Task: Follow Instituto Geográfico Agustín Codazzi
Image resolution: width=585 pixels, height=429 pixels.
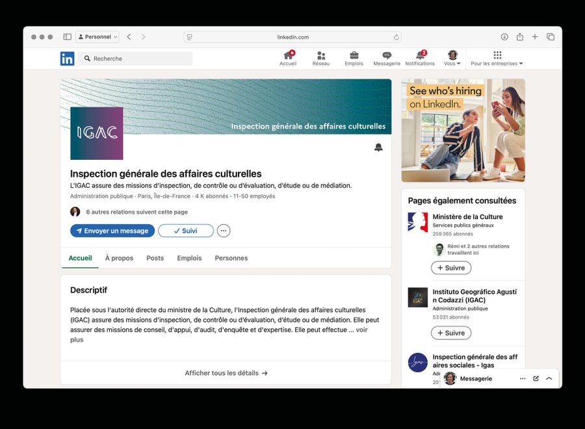Action: coord(450,333)
